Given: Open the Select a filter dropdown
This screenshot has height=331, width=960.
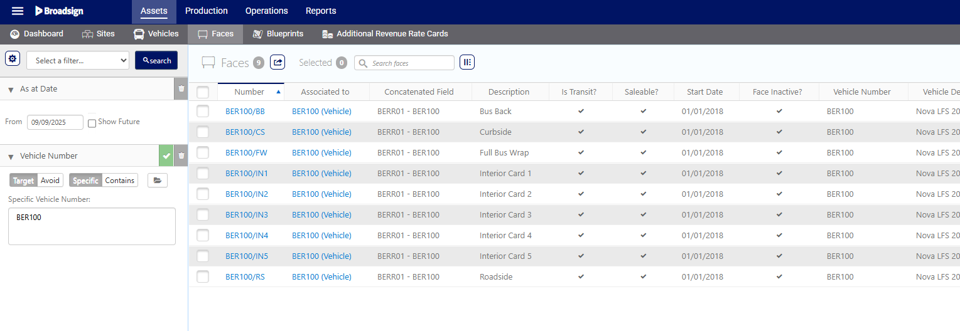Looking at the screenshot, I should click(x=78, y=61).
